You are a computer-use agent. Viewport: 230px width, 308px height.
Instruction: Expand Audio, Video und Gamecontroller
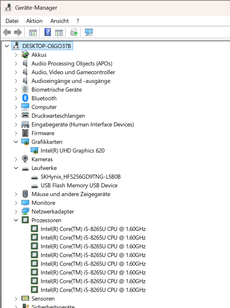tap(16, 72)
